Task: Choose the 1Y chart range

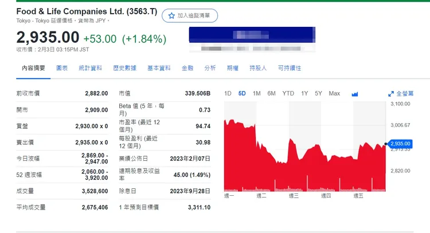Action: (x=304, y=93)
